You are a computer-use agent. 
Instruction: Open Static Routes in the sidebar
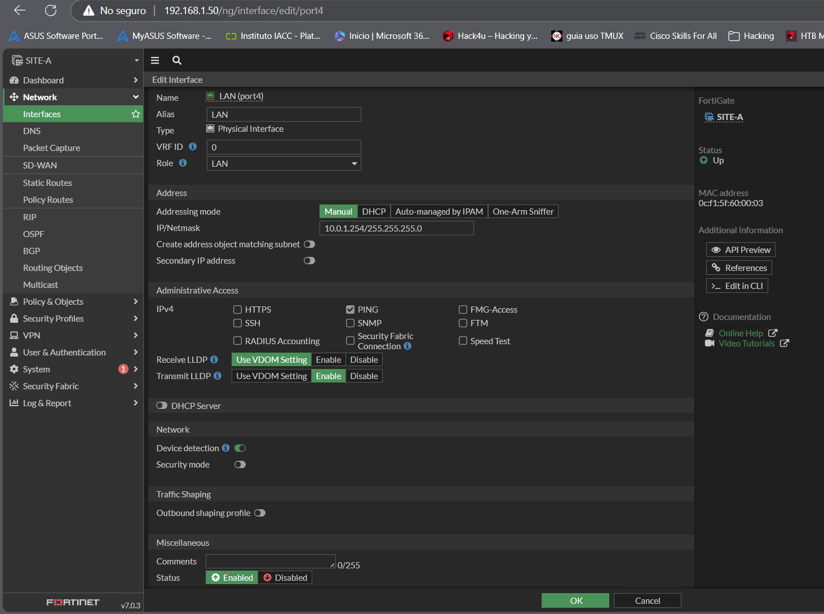coord(47,183)
